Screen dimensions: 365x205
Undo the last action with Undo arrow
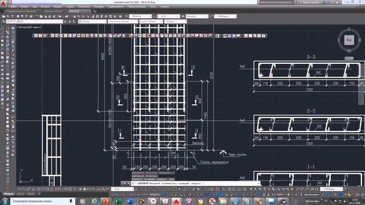tap(60, 17)
